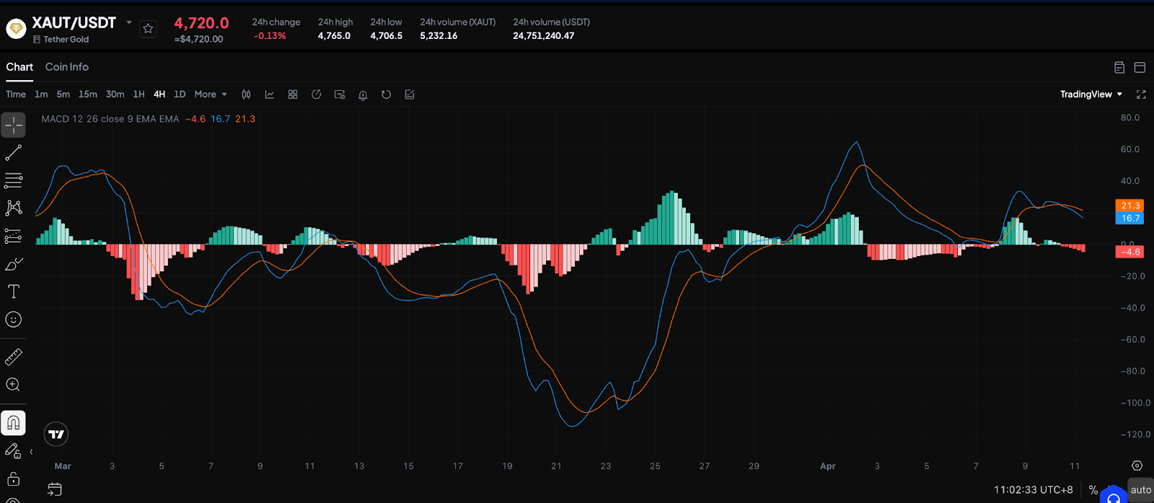
Task: Switch to the Coin Info tab
Action: click(67, 67)
